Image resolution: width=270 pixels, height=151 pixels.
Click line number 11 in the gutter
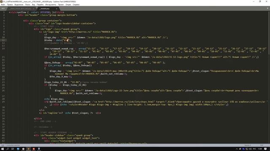click(x=3, y=40)
